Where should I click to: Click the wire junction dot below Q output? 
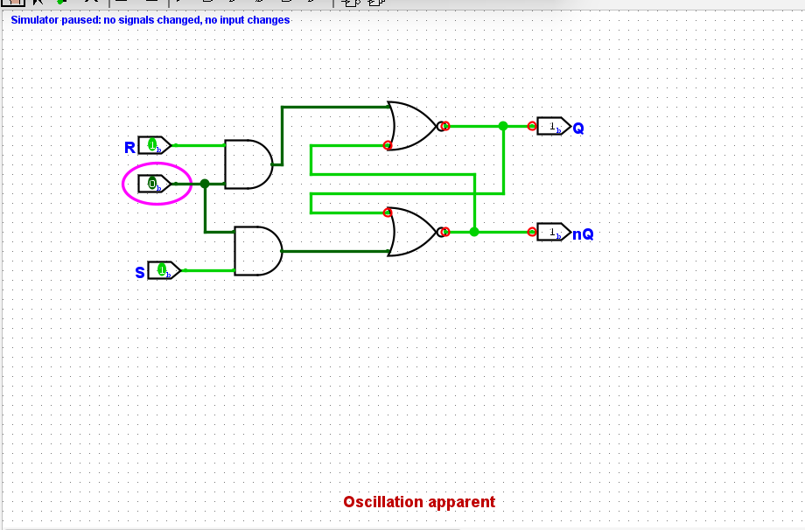tap(502, 126)
